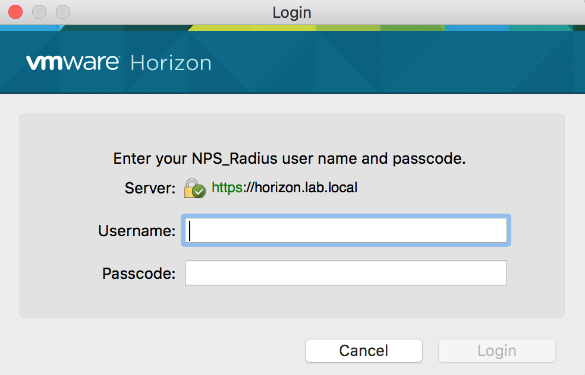The height and width of the screenshot is (375, 585).
Task: Close the Login window with red button
Action: [x=15, y=12]
